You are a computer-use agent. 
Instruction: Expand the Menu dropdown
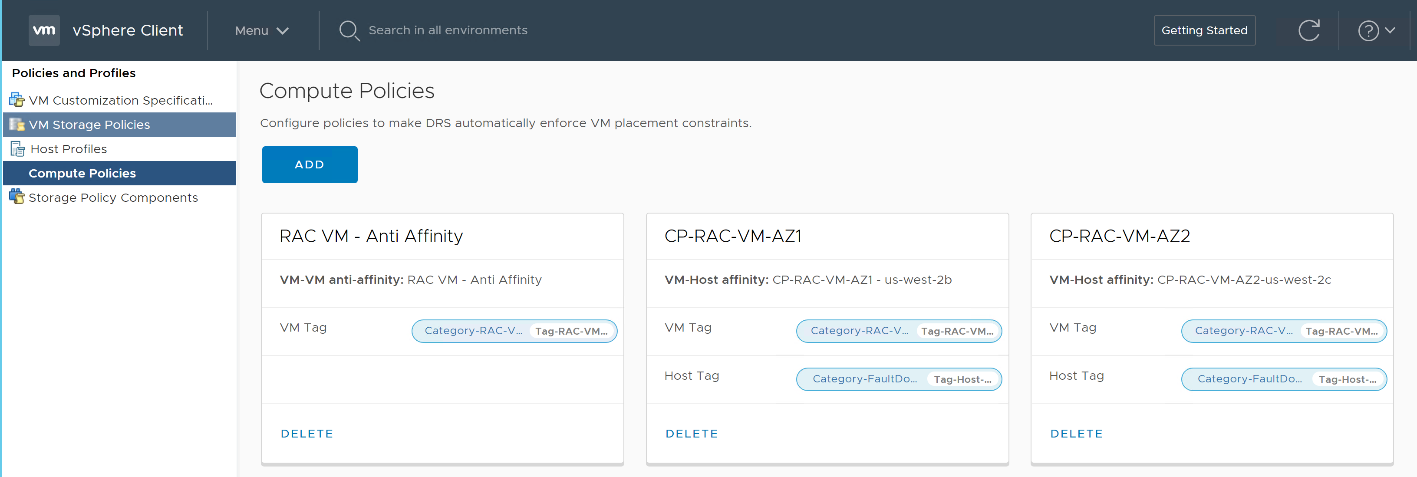tap(261, 31)
